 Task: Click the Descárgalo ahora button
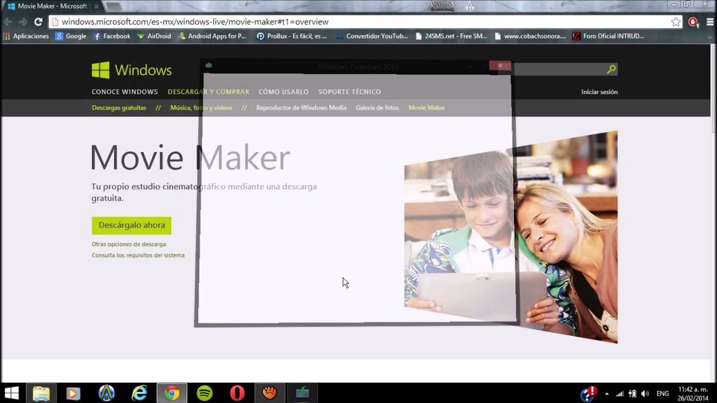pyautogui.click(x=132, y=225)
